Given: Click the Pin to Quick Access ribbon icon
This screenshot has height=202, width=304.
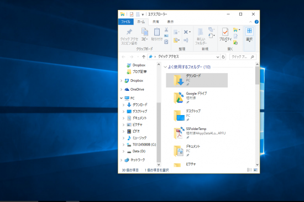Looking at the screenshot, I should [129, 32].
